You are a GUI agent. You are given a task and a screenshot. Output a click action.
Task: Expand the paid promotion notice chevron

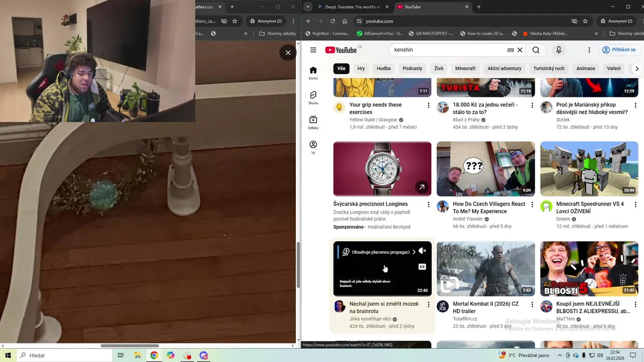click(414, 252)
